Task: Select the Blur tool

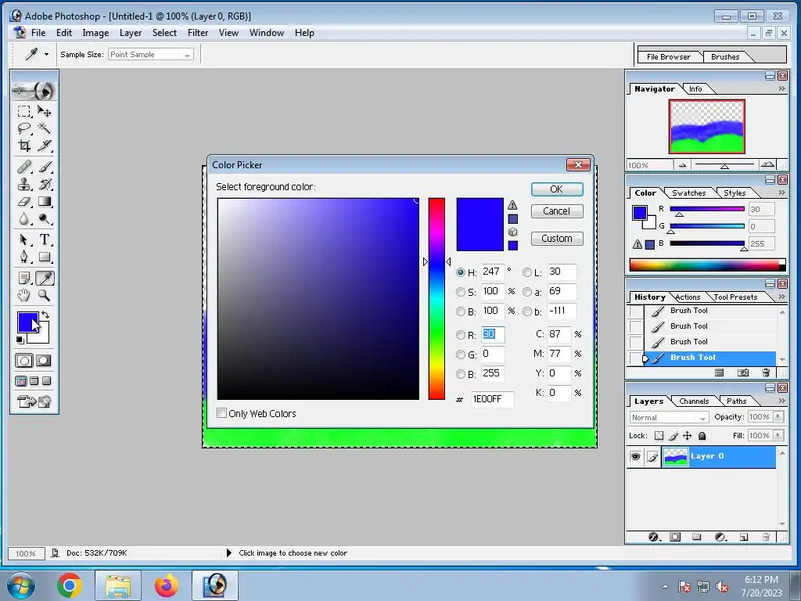Action: [x=23, y=219]
